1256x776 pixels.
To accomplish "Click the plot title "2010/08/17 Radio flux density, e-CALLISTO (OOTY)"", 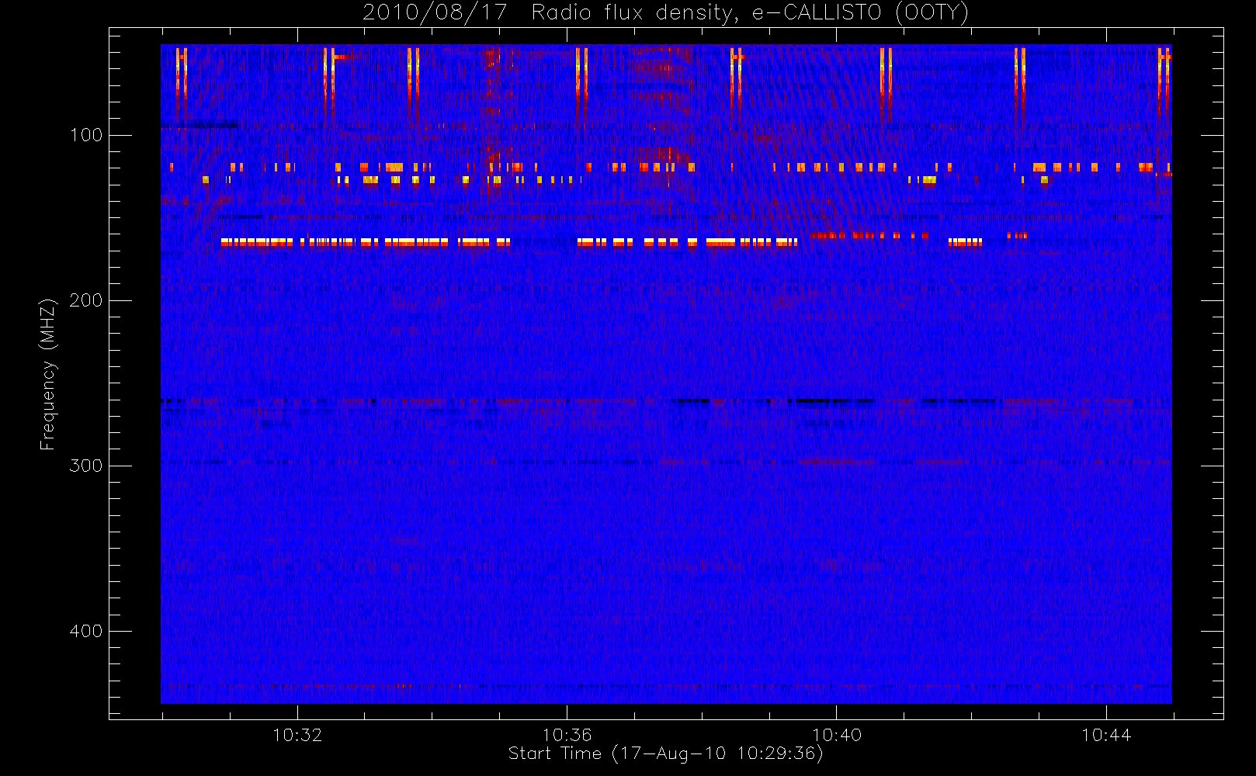I will coord(666,13).
